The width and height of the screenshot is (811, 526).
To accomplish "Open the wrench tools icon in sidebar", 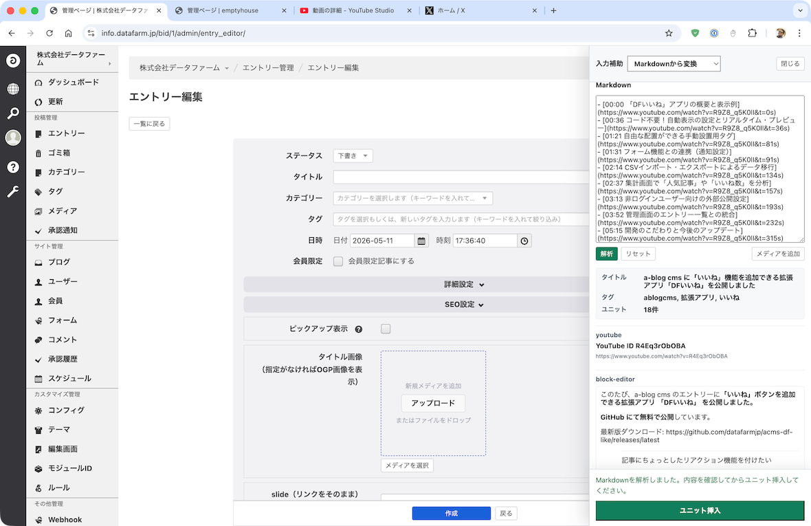I will (x=13, y=192).
